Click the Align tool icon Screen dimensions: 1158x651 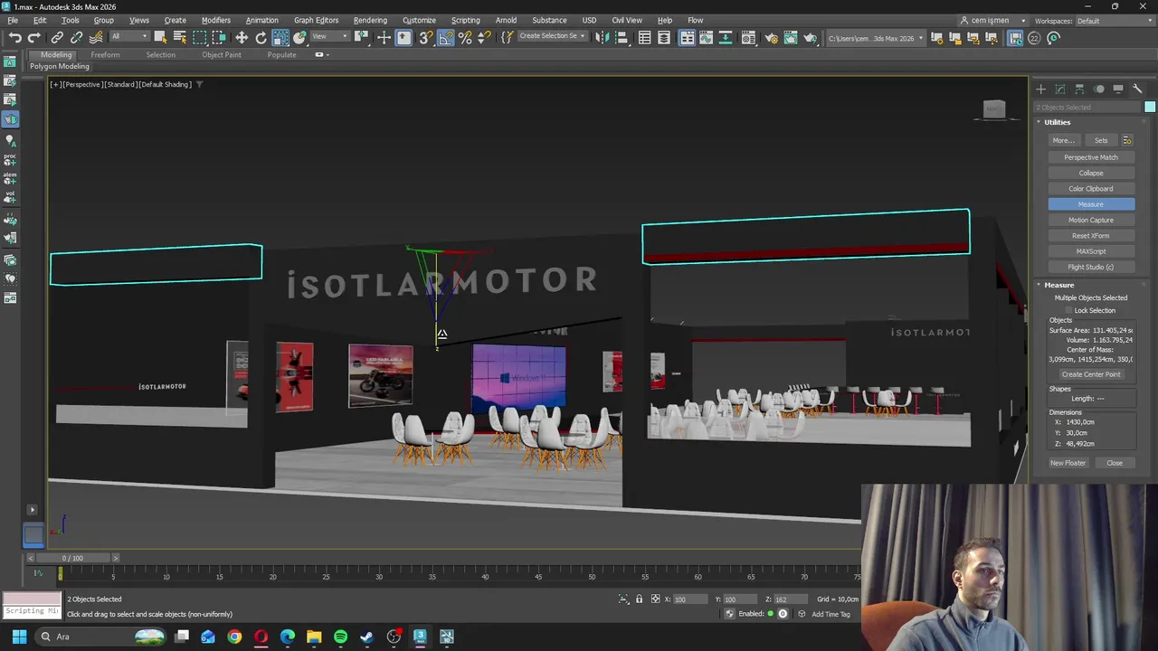pos(622,38)
